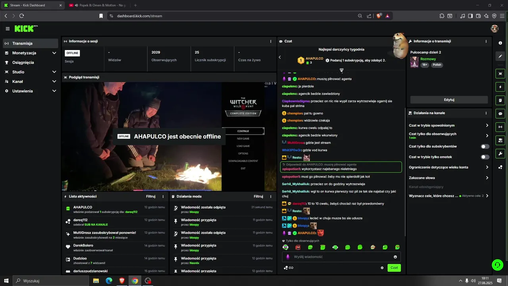Select the purple microphone icon in the chat input
The image size is (508, 286).
pyautogui.click(x=288, y=257)
